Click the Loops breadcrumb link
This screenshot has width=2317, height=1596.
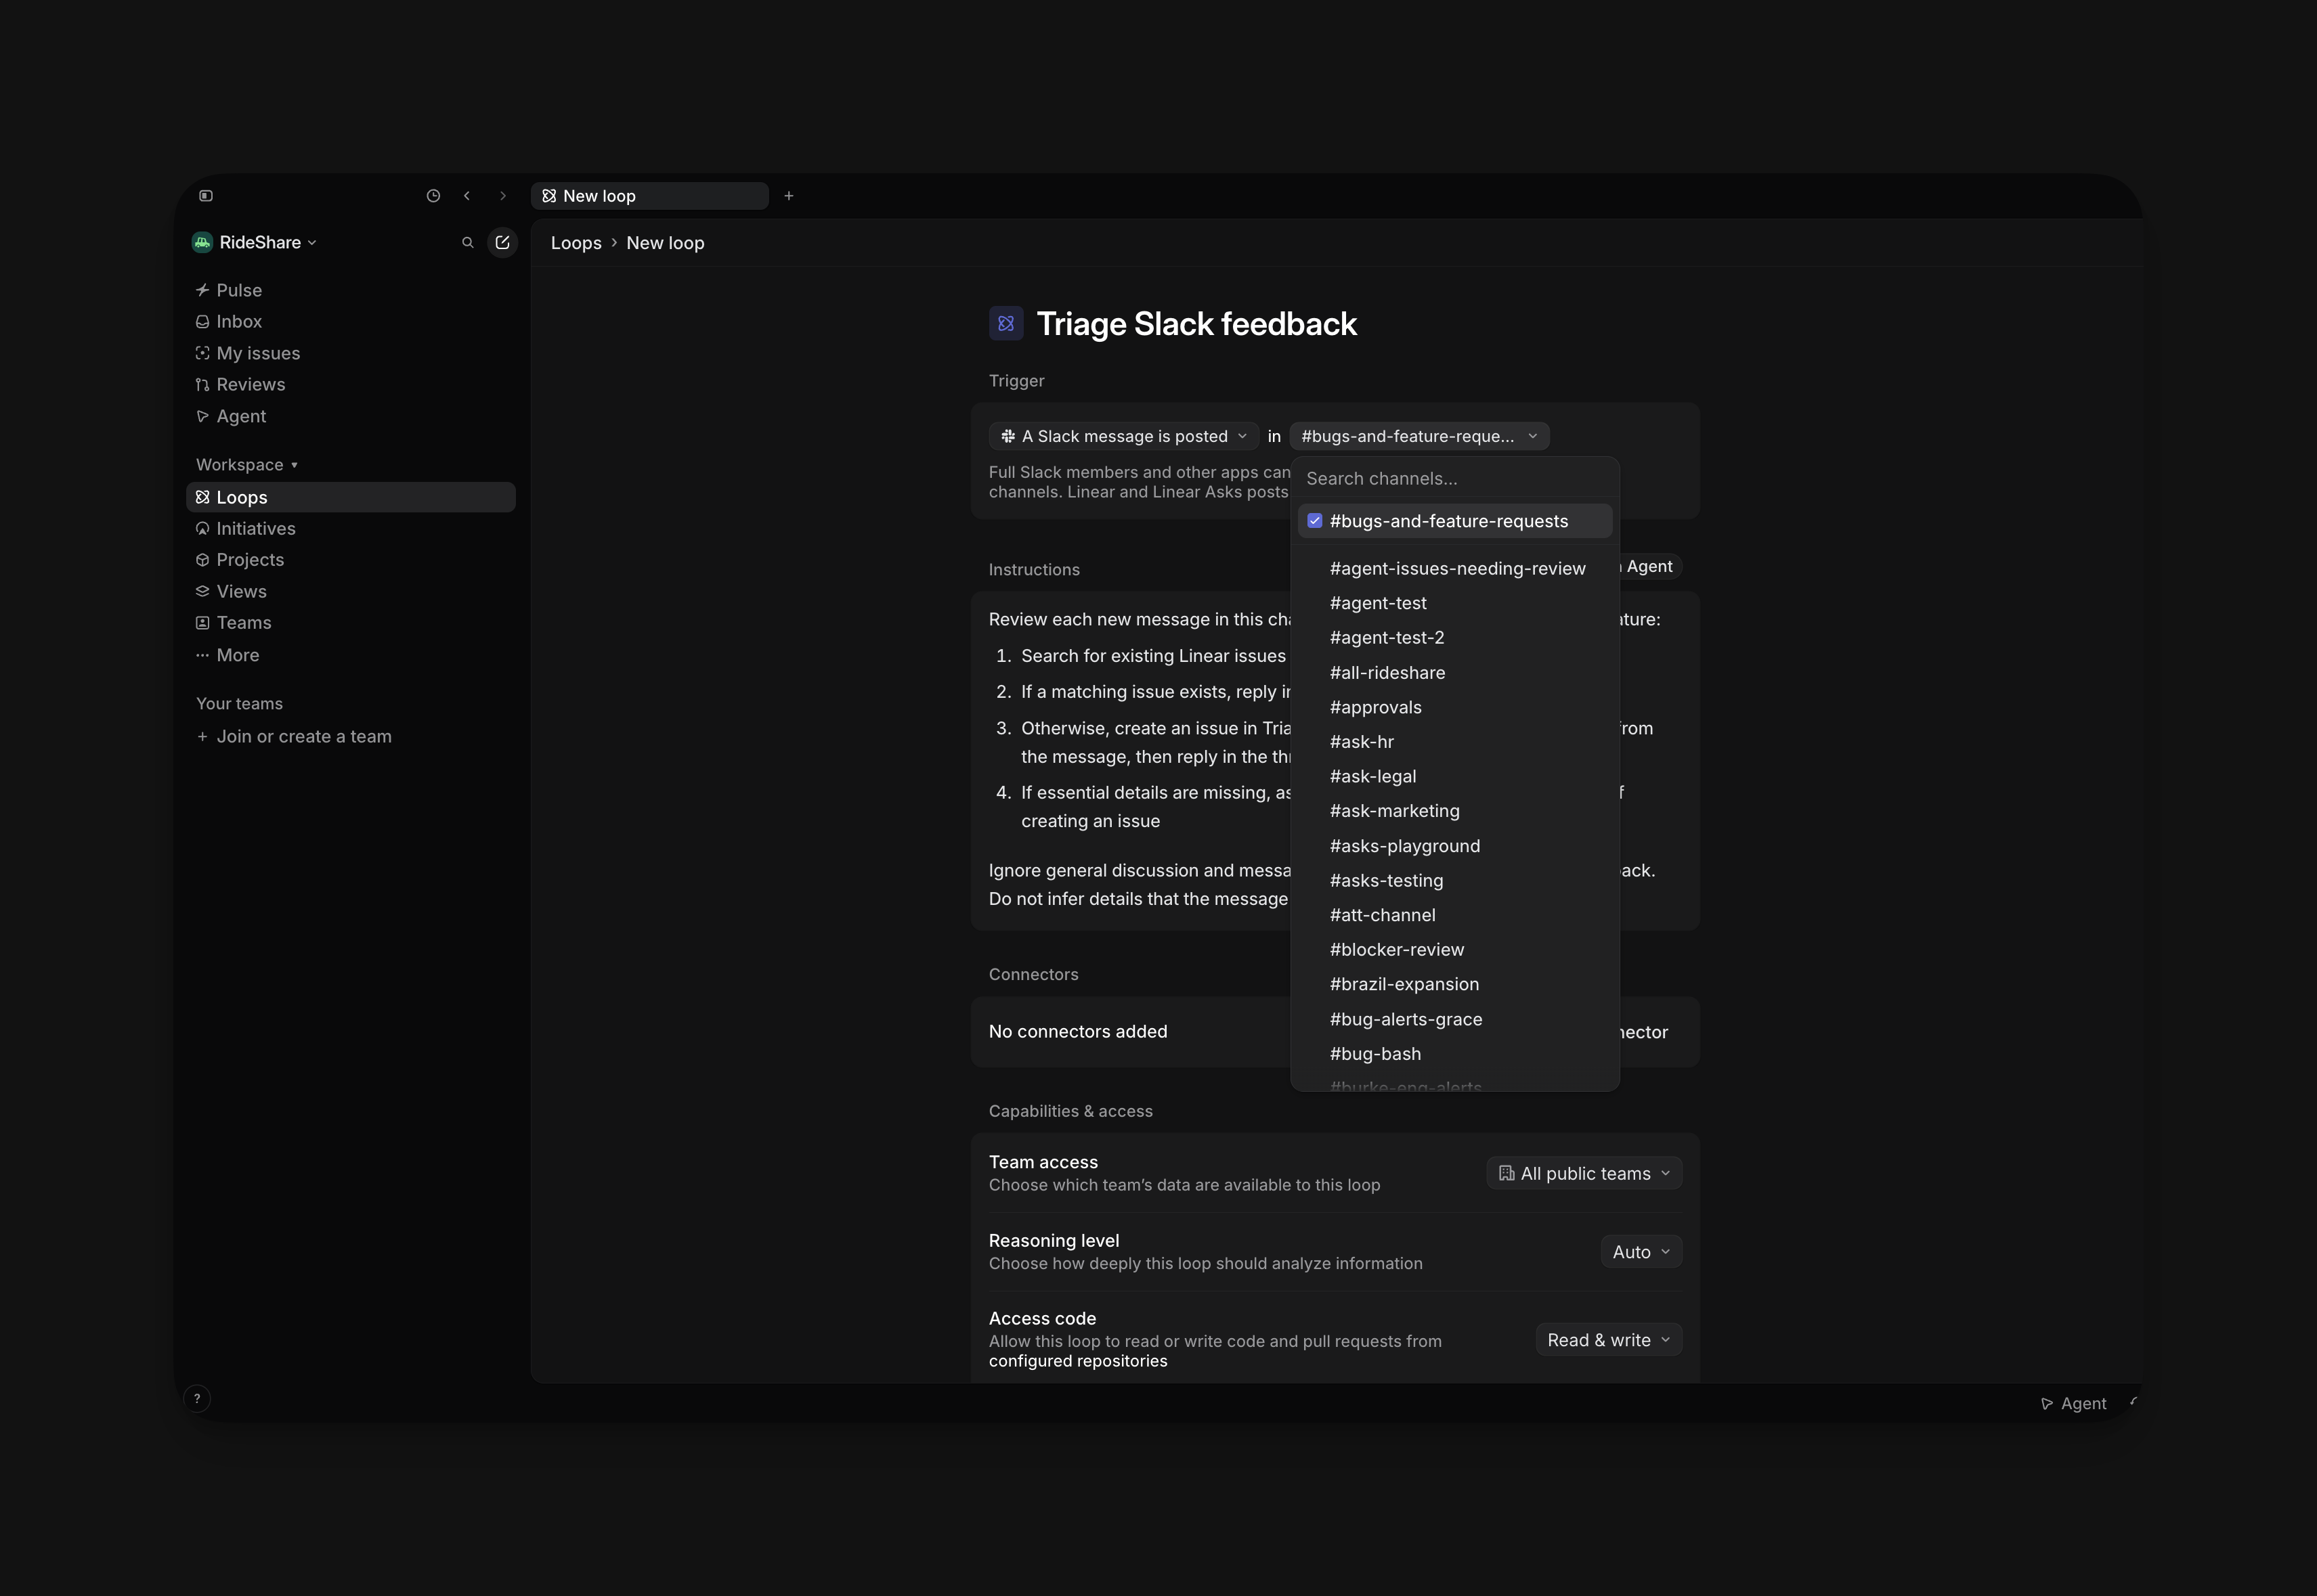click(x=576, y=243)
